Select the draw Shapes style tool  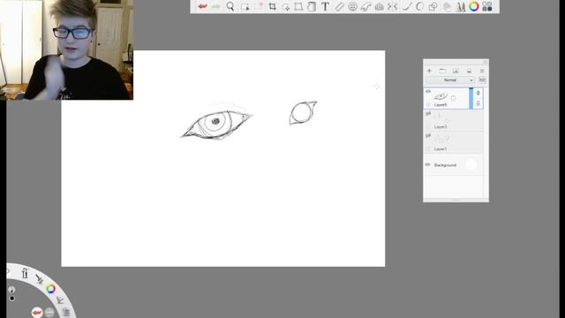pos(433,6)
